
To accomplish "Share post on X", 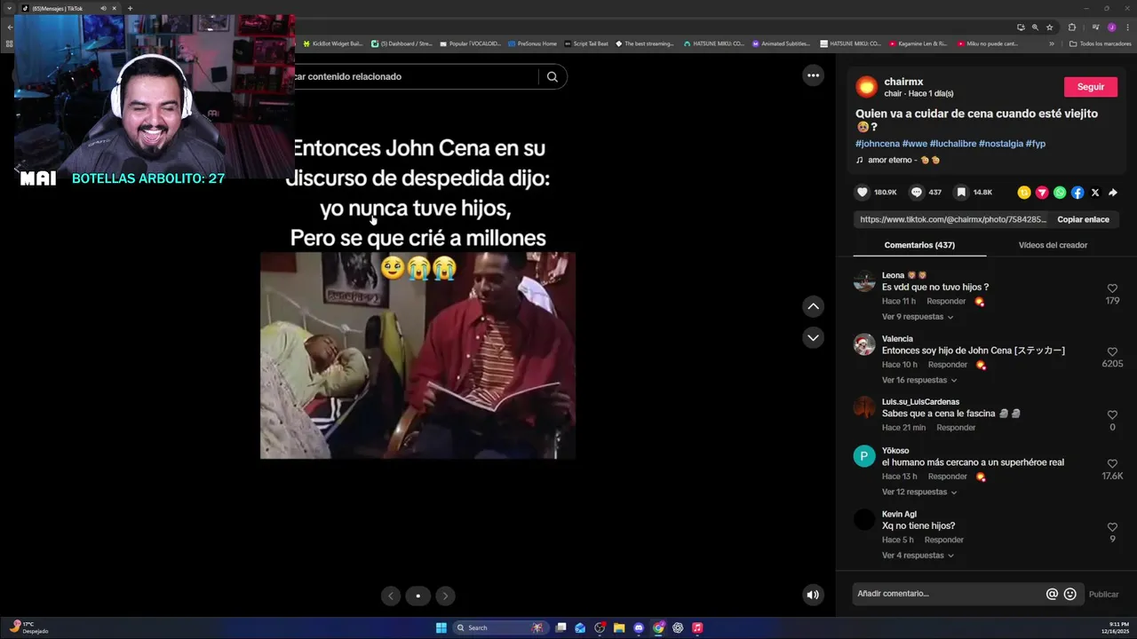I will [1094, 192].
